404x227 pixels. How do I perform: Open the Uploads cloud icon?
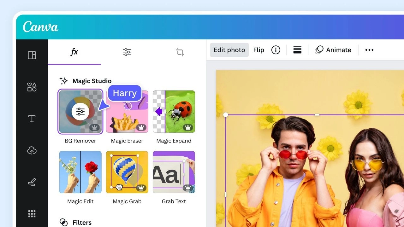click(32, 150)
